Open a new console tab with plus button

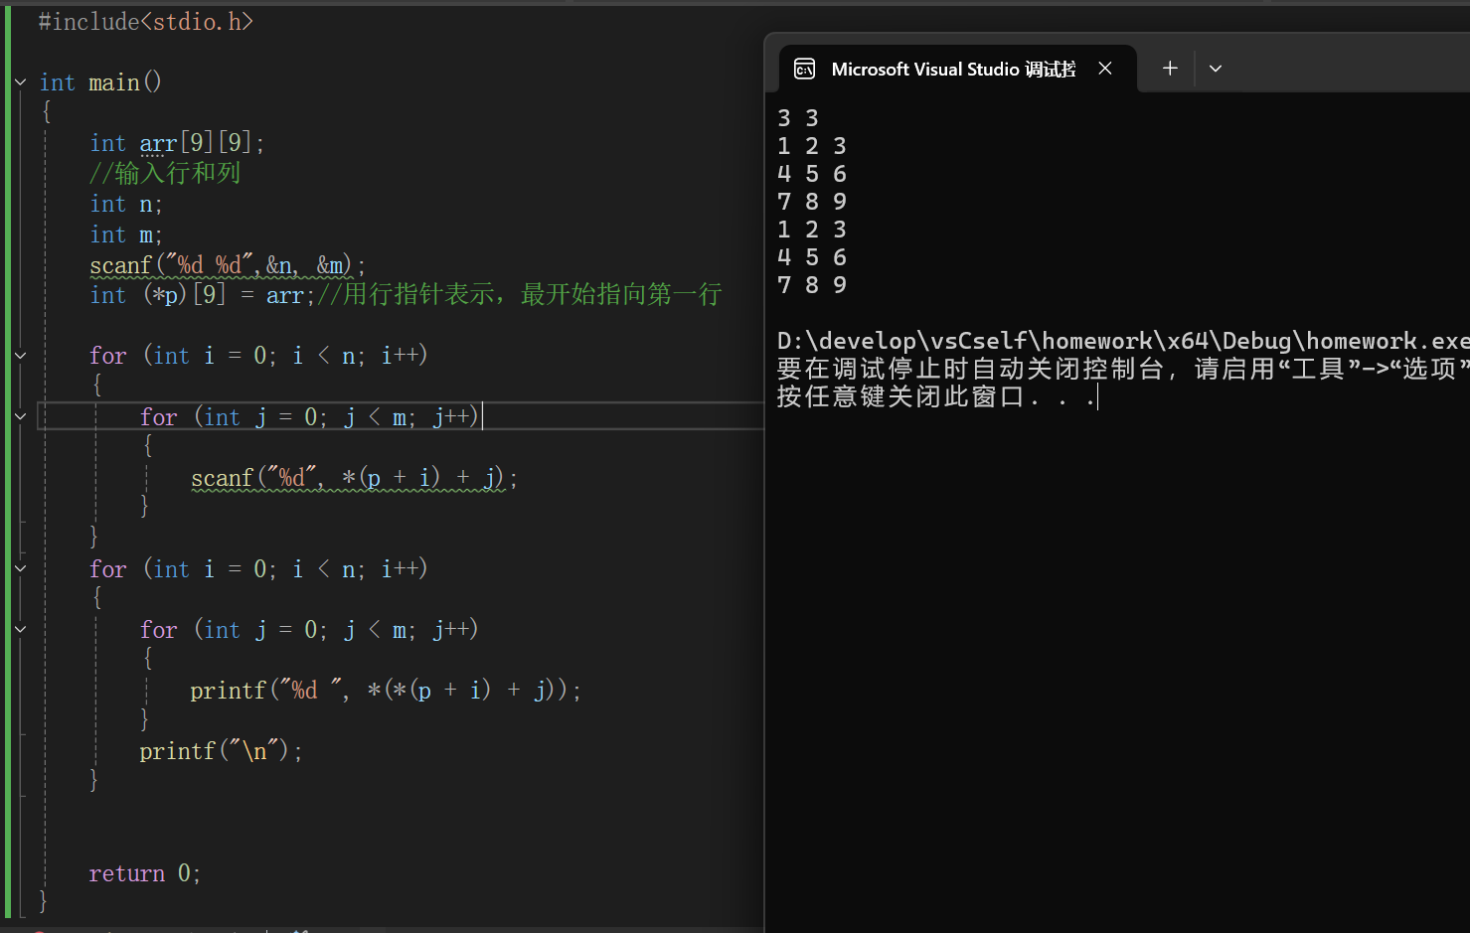(1170, 68)
